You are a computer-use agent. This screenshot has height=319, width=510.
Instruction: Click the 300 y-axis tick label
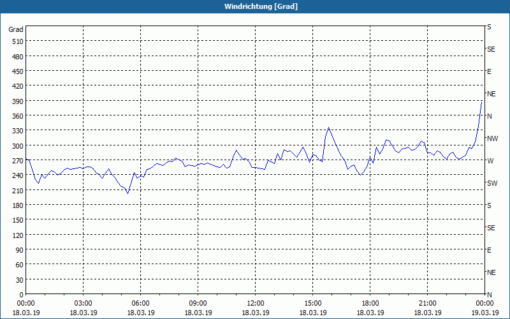click(18, 146)
